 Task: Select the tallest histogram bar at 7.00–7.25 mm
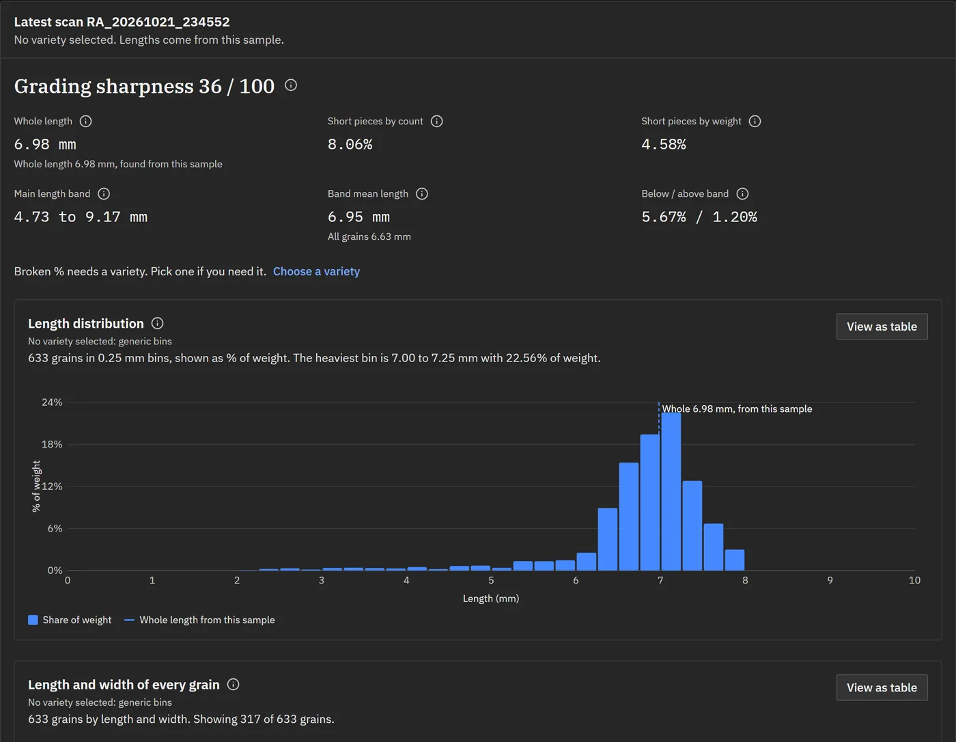pos(671,492)
